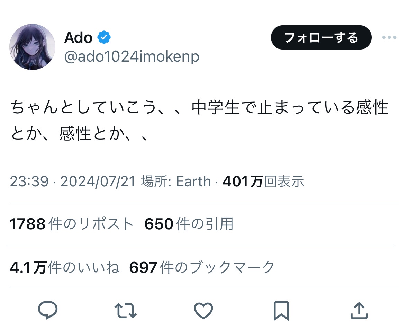Open the @ado1024imokenp handle link
Screen dimensions: 408x329
(132, 56)
